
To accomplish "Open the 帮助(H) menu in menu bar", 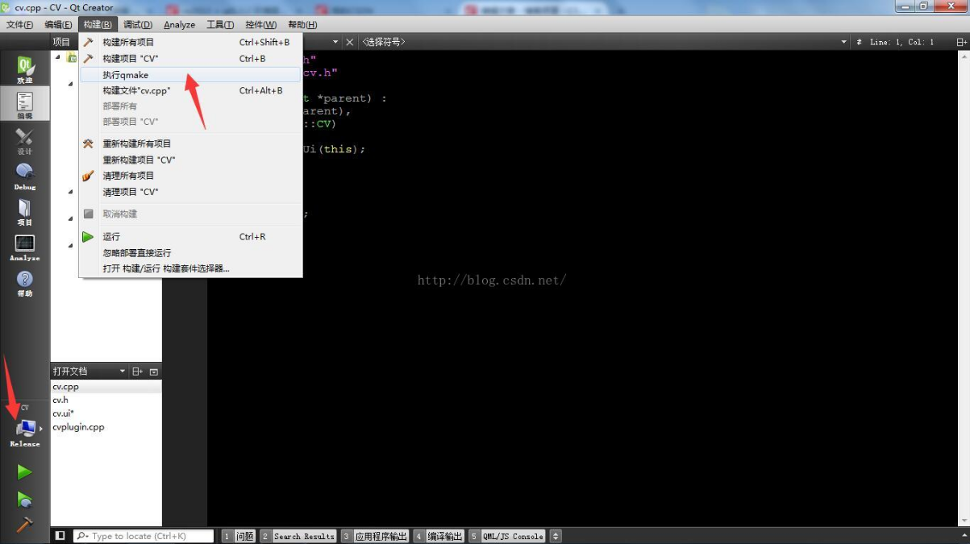I will 302,25.
